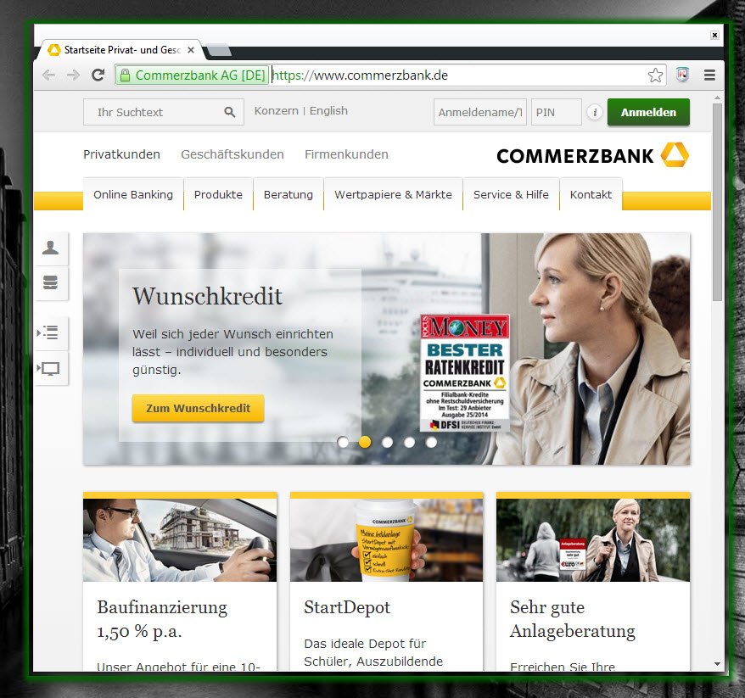Click the Focus Money Bester Ratenkredit badge
Screen dimensions: 745x698
coord(465,373)
